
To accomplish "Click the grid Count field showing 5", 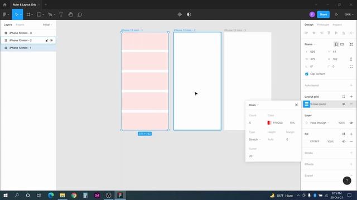I will [256, 123].
